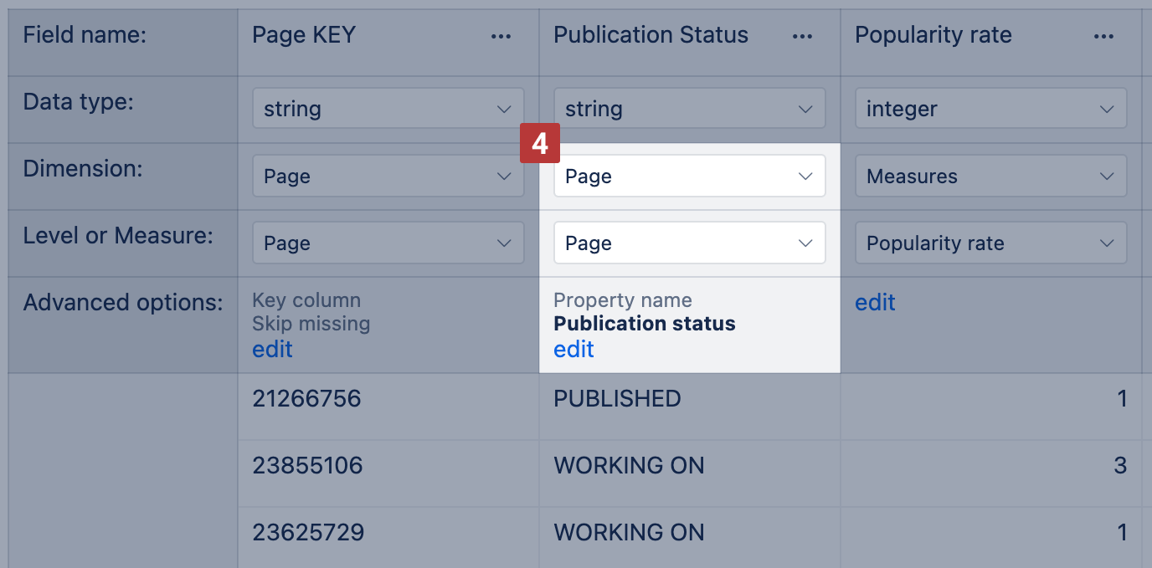Expand Publication Status data type dropdown
The width and height of the screenshot is (1152, 568).
point(690,109)
